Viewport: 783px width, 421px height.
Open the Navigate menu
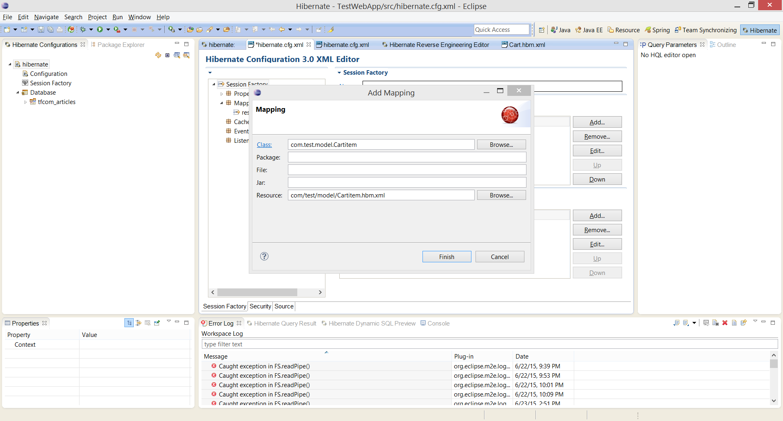point(46,17)
